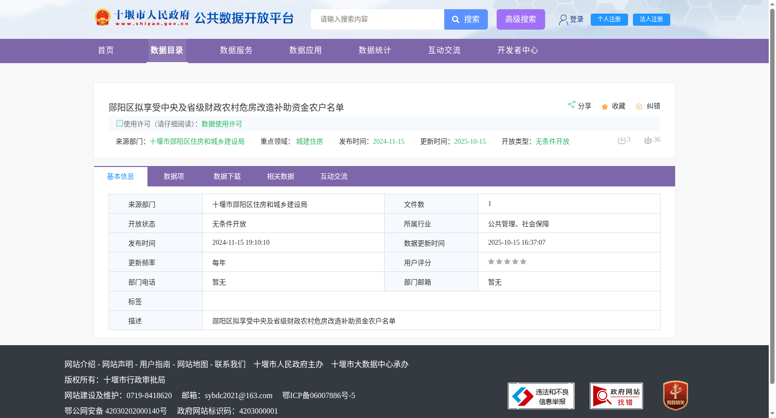Open 网站介绍 footer link
776x418 pixels.
(x=80, y=364)
